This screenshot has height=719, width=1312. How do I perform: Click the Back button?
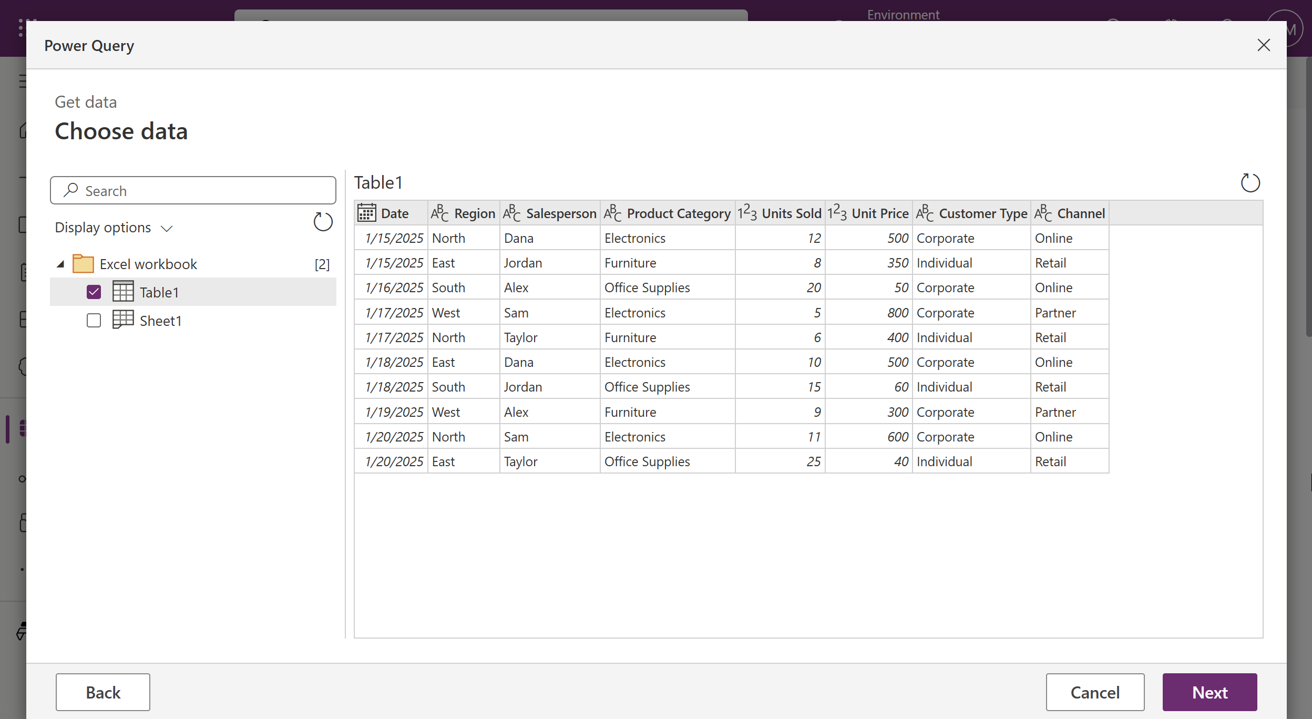click(103, 692)
